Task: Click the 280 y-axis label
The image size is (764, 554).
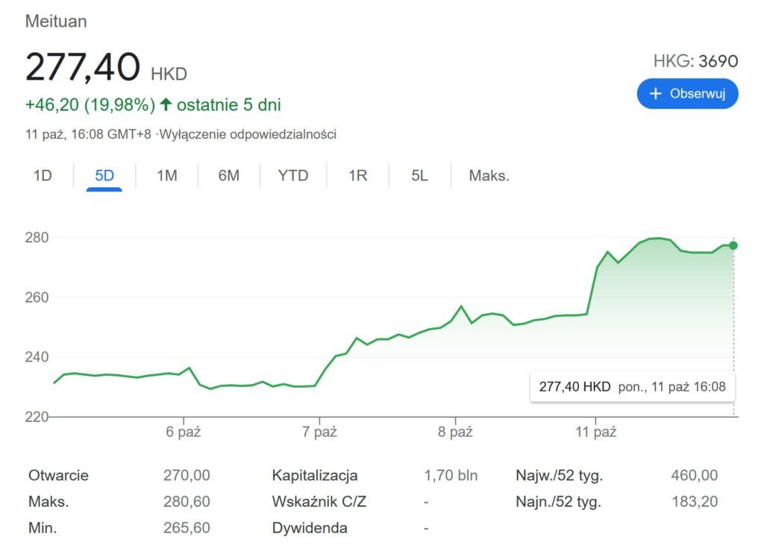Action: [x=37, y=238]
